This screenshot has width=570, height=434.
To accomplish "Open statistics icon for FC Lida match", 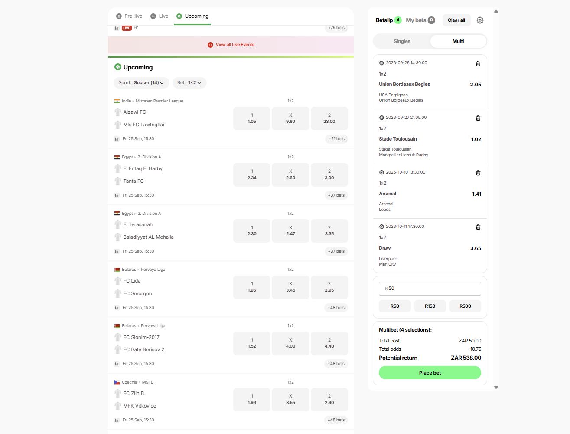I will click(x=117, y=308).
